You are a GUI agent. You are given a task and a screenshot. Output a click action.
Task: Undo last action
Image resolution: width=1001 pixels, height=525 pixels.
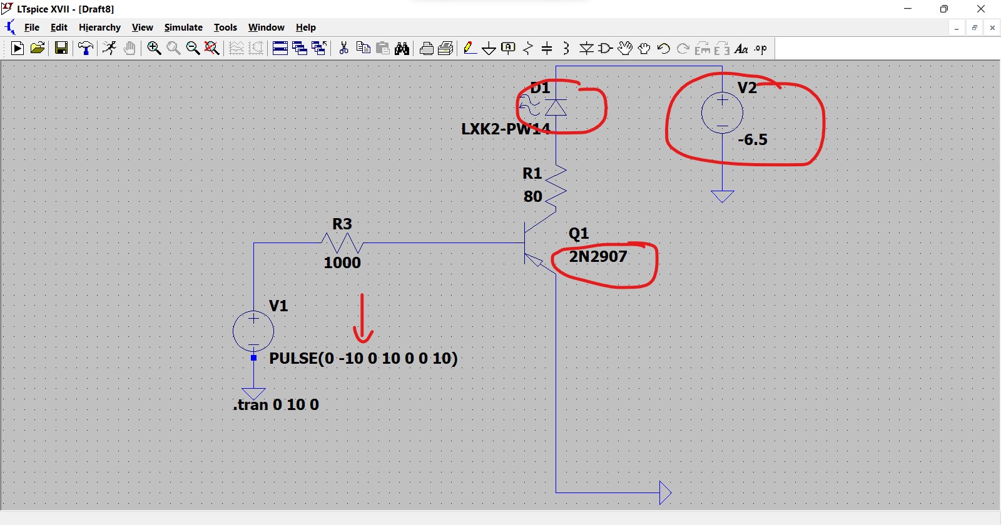(x=664, y=48)
